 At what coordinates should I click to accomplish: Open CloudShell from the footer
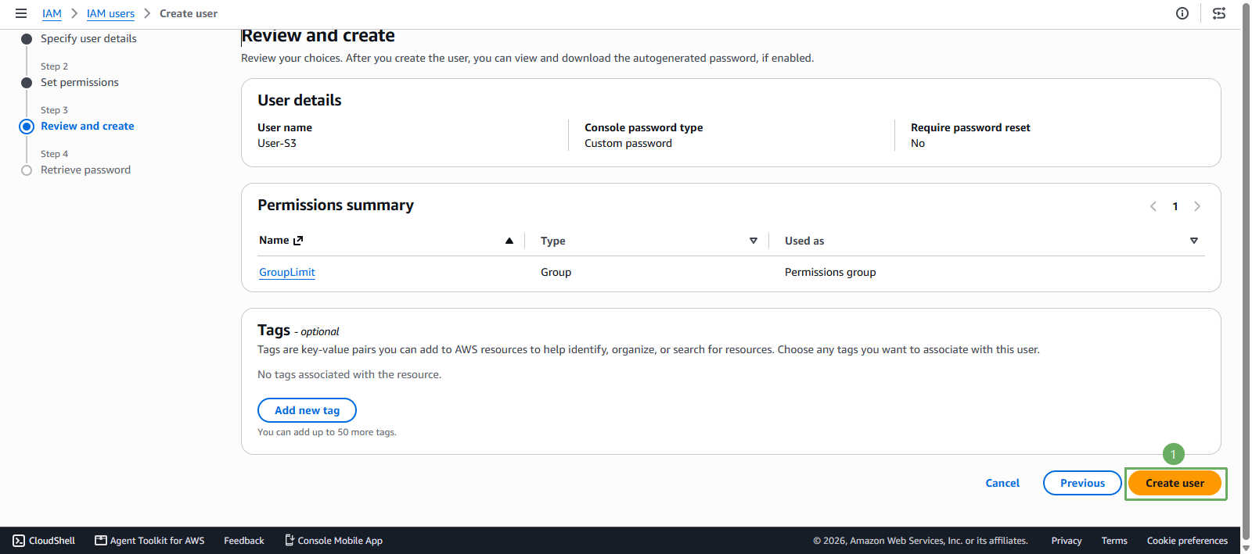[44, 541]
